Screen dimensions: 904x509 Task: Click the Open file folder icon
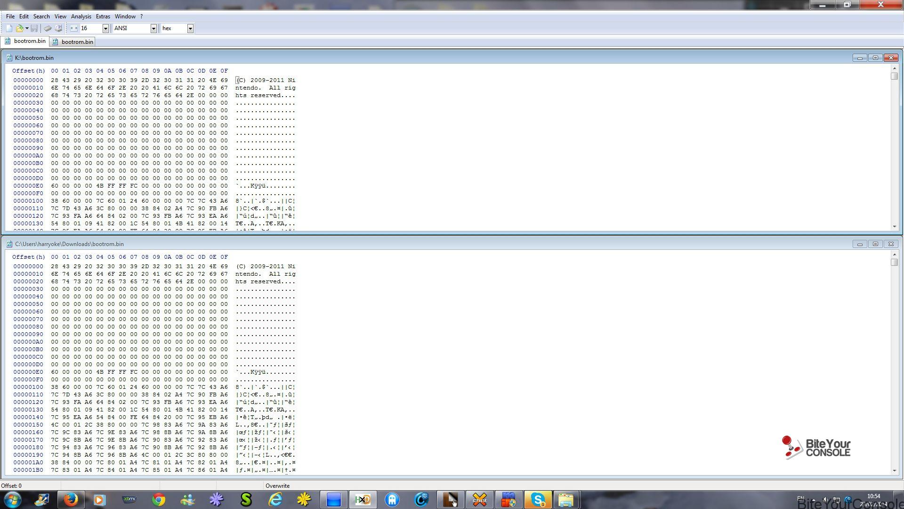(20, 28)
